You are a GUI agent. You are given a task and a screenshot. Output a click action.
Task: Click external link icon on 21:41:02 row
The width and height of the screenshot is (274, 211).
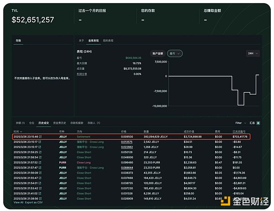coord(40,193)
